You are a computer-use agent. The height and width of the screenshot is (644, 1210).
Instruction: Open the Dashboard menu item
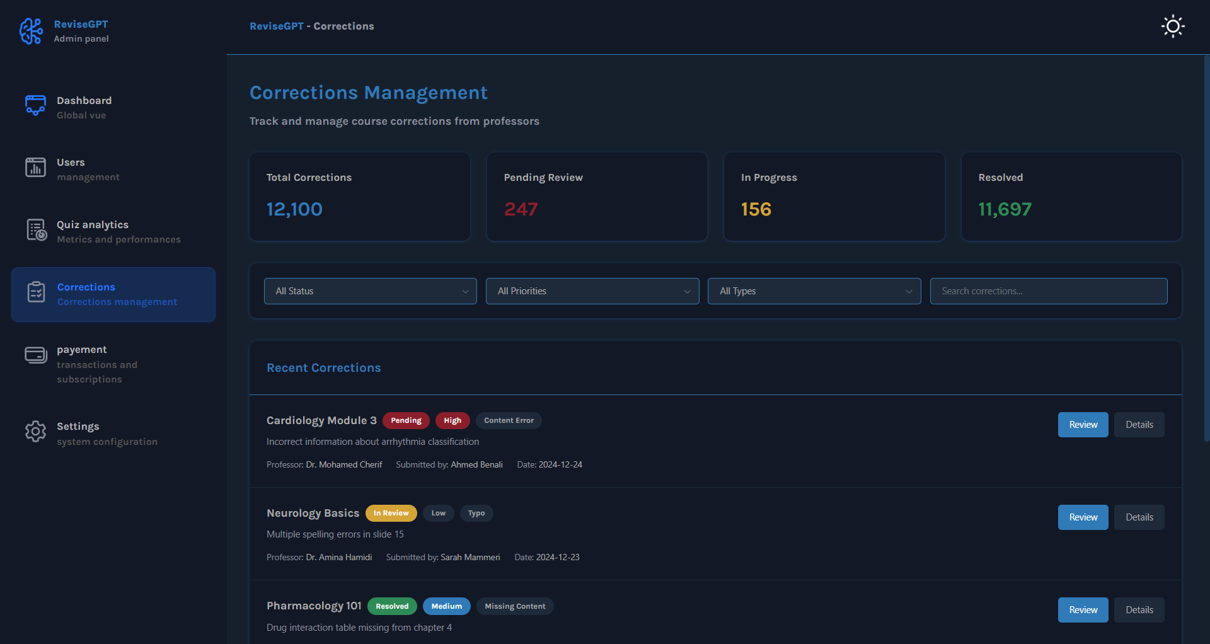pos(113,107)
